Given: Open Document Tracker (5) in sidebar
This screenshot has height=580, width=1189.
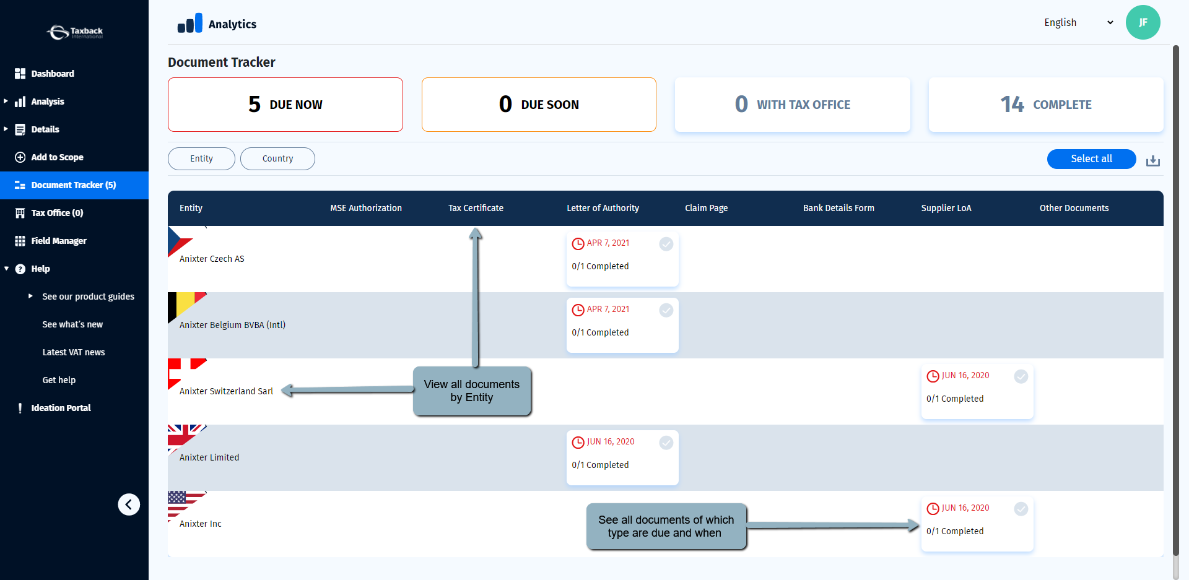Looking at the screenshot, I should coord(74,185).
